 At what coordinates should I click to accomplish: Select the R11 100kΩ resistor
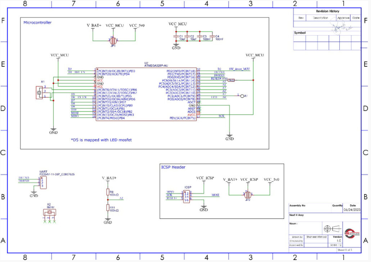coord(107,208)
